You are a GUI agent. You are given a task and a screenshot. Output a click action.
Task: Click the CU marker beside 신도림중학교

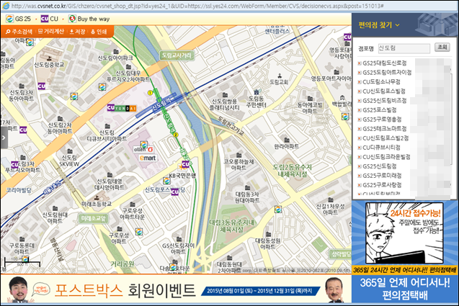point(42,86)
